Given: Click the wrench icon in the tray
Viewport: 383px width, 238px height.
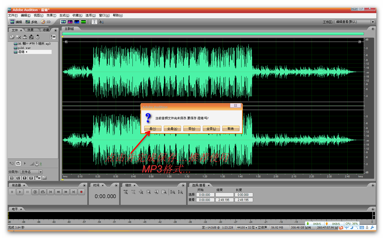Looking at the screenshot, I should (372, 227).
